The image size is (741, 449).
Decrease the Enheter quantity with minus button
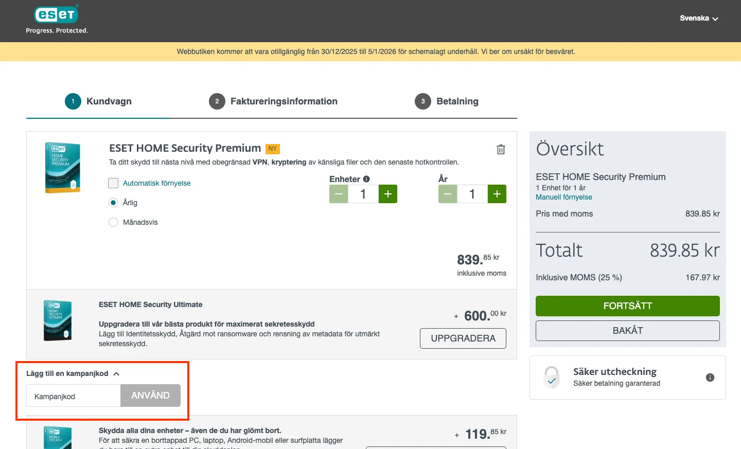coord(339,194)
